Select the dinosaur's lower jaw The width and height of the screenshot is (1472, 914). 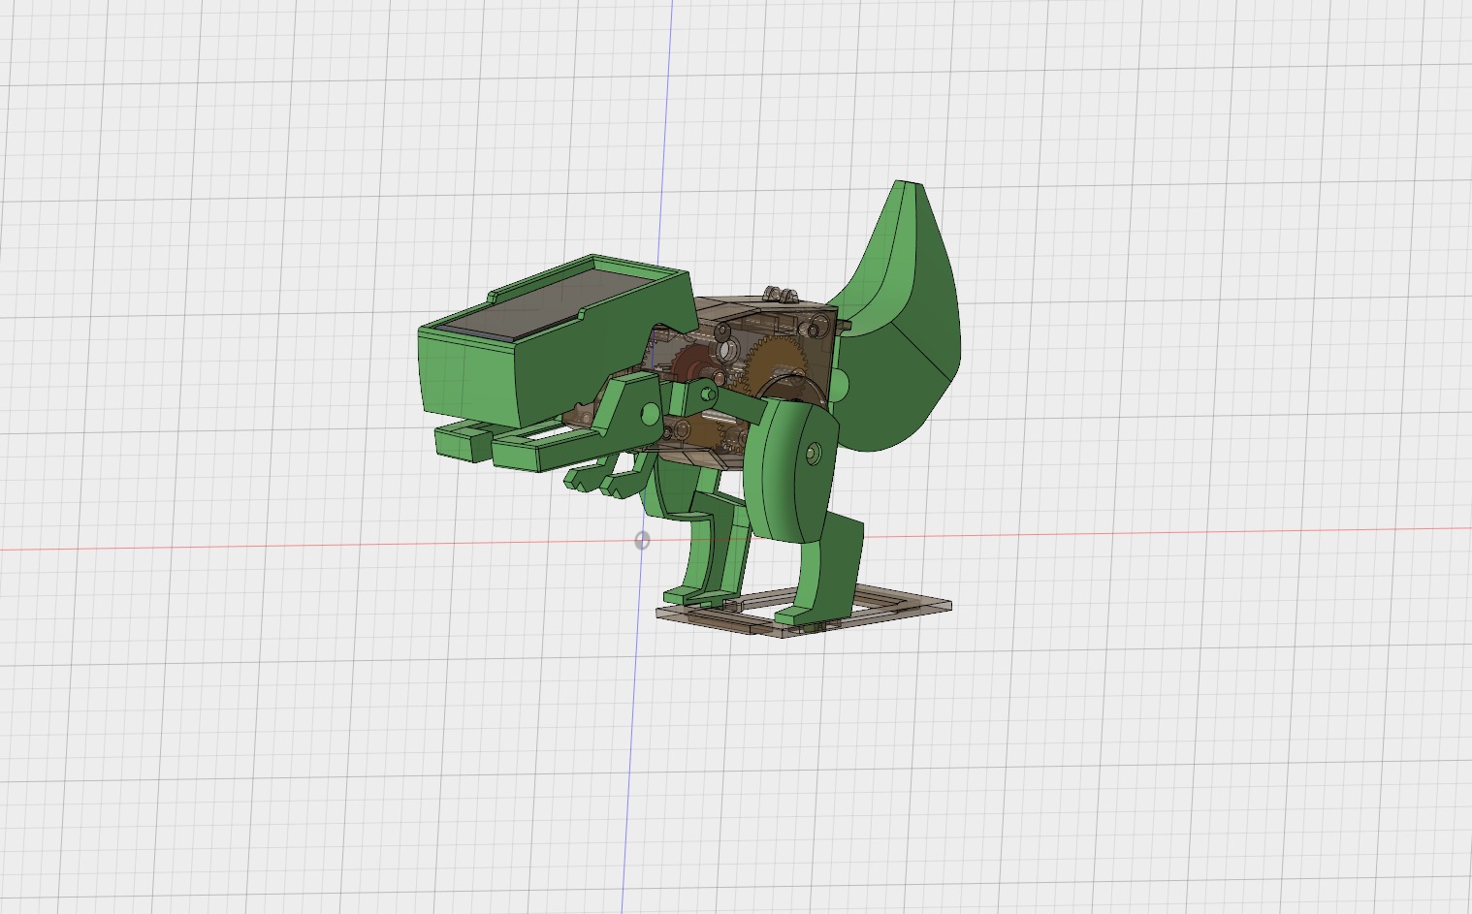coord(543,448)
